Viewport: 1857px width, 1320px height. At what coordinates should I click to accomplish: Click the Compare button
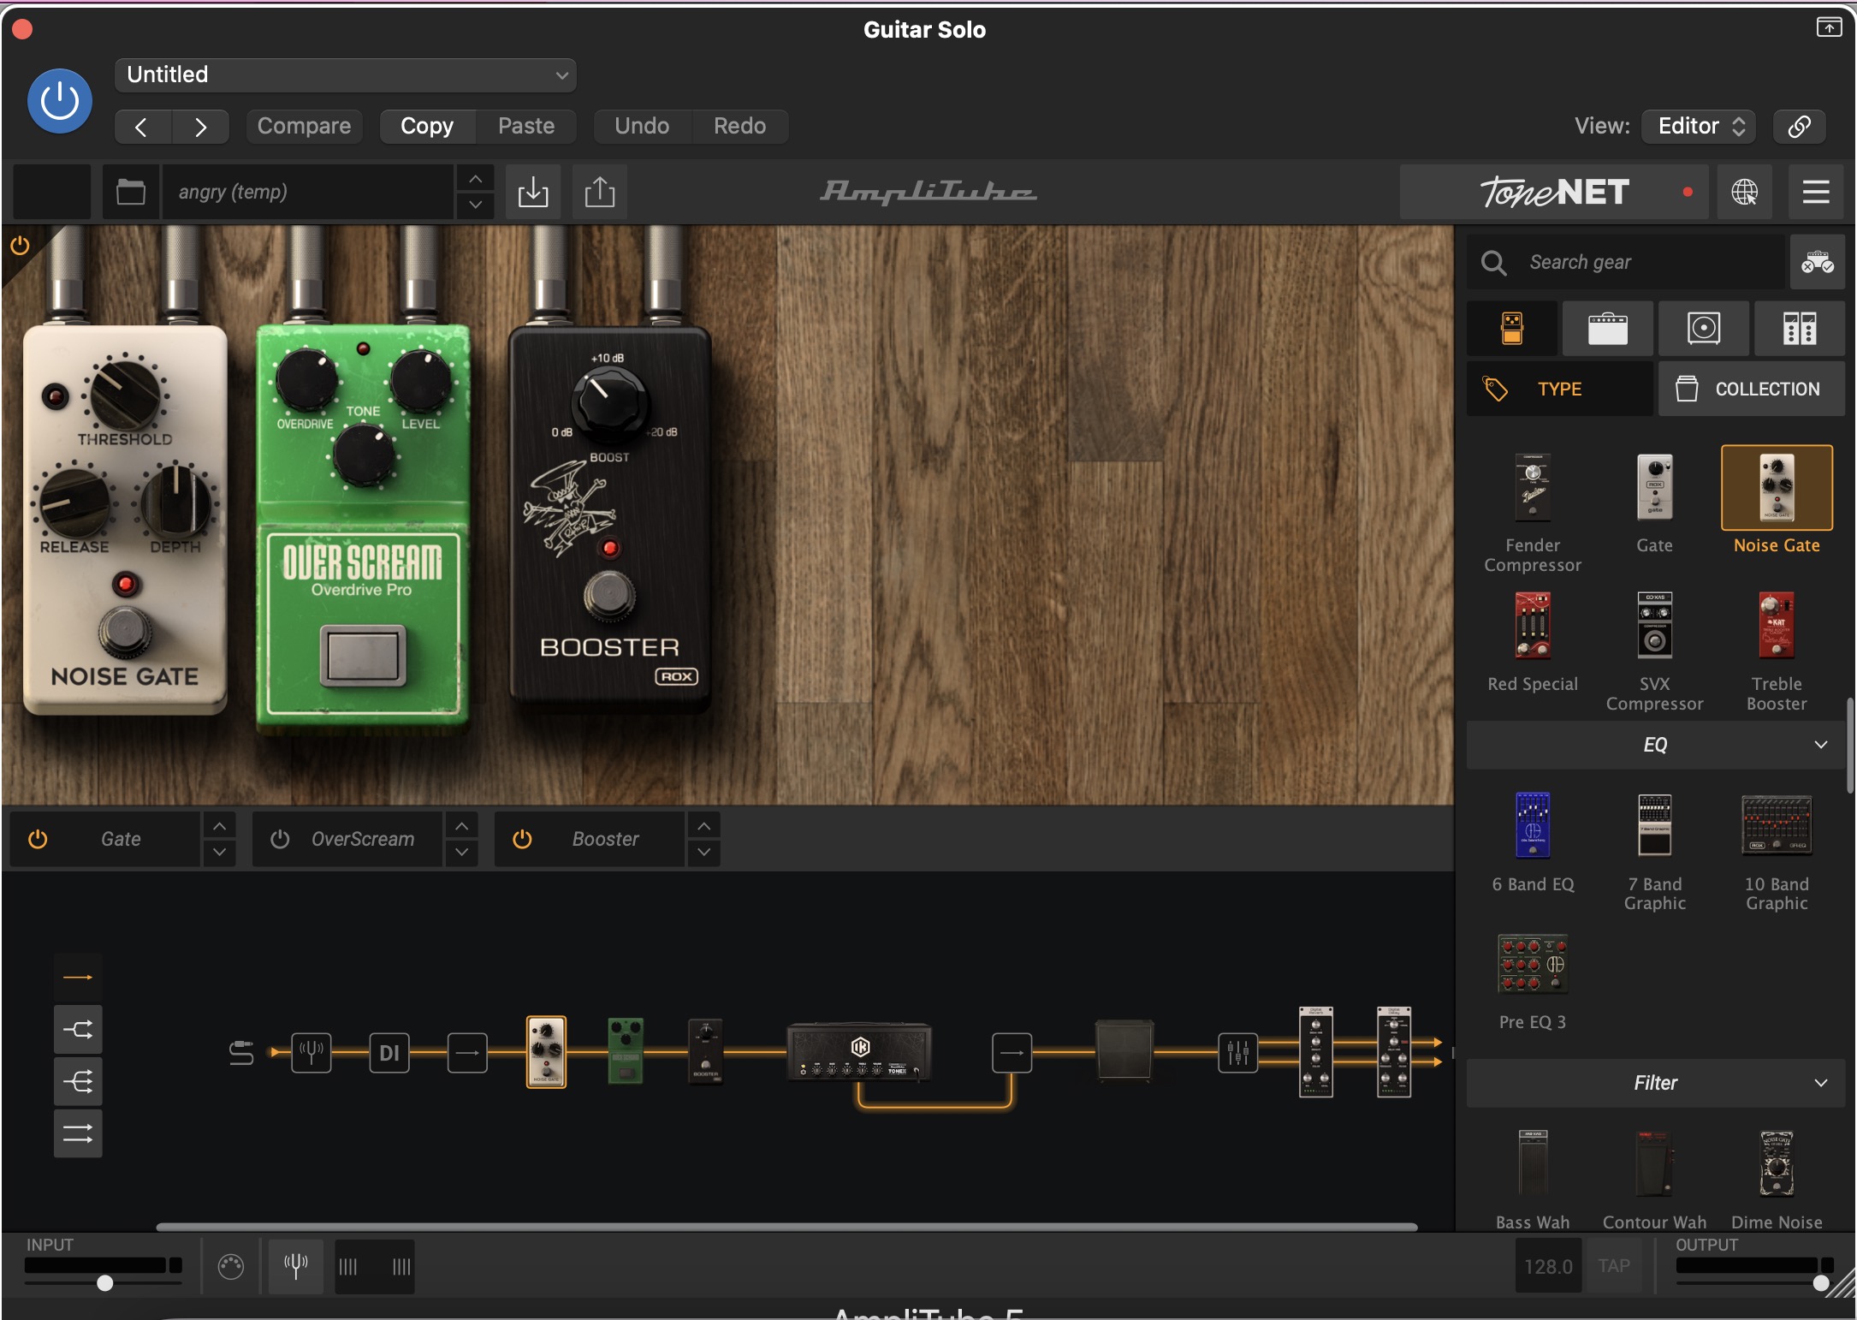pyautogui.click(x=304, y=126)
